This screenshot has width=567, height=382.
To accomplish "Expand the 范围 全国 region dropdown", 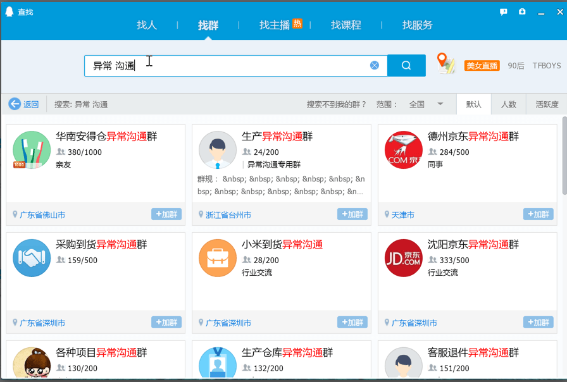I will pyautogui.click(x=440, y=104).
